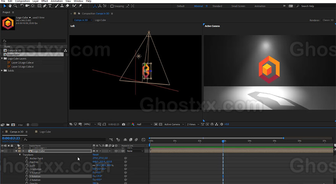Toggle Position stopwatch keyframing
The height and width of the screenshot is (184, 336).
(27, 162)
